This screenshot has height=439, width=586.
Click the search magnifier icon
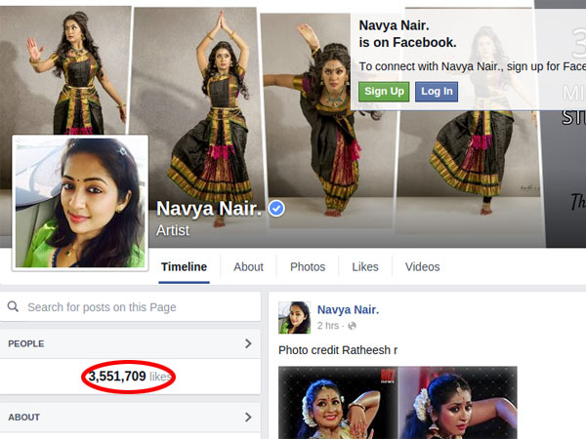click(x=13, y=307)
